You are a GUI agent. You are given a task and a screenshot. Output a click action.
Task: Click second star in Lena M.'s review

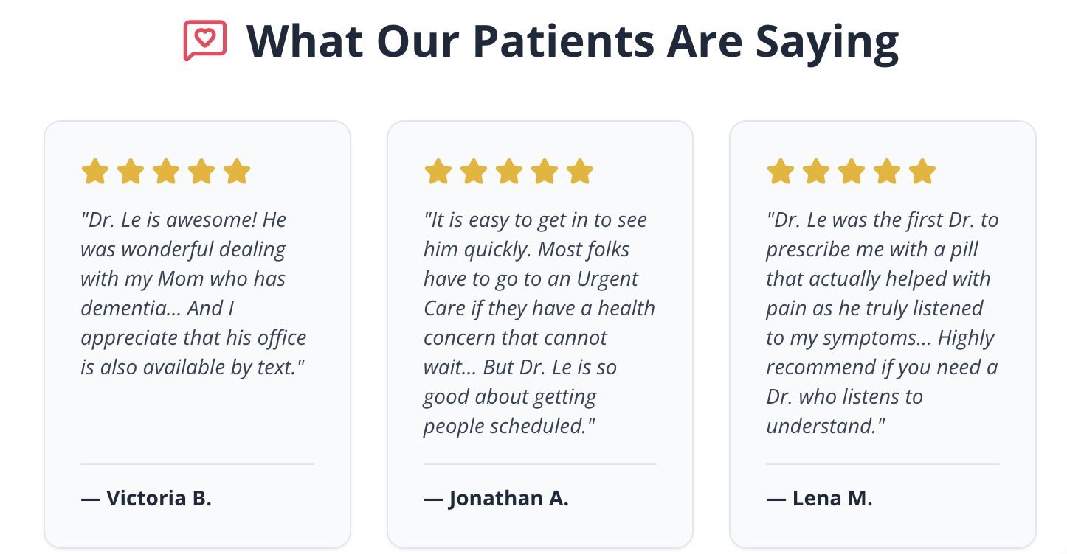(816, 172)
